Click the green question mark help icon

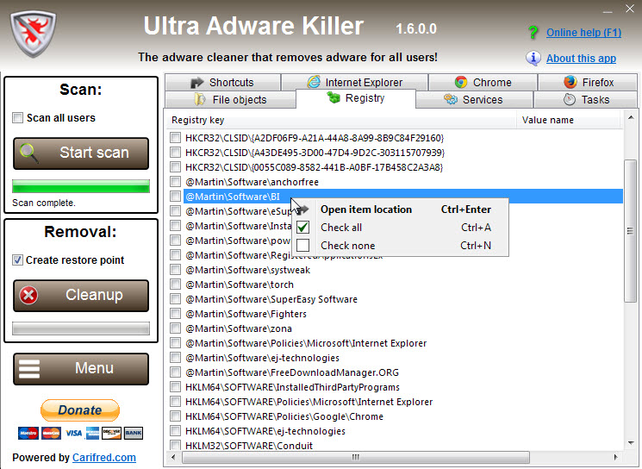point(533,33)
